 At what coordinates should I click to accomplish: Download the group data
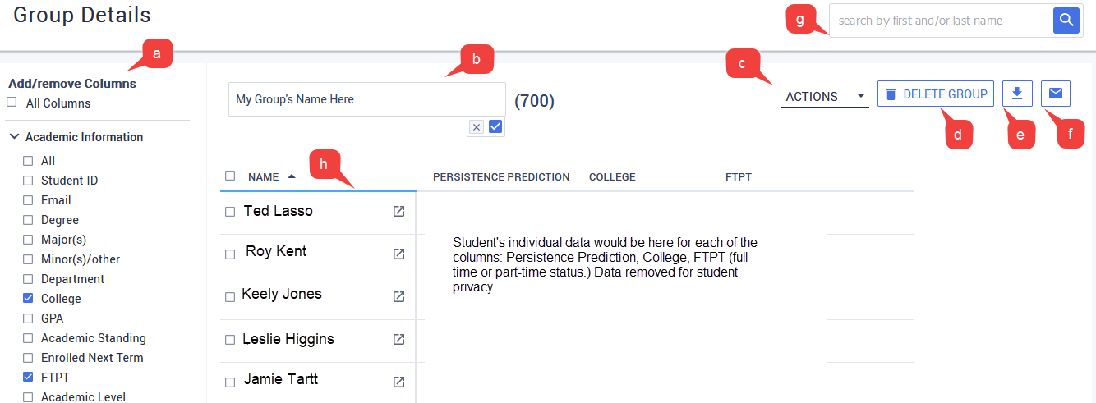(x=1017, y=94)
